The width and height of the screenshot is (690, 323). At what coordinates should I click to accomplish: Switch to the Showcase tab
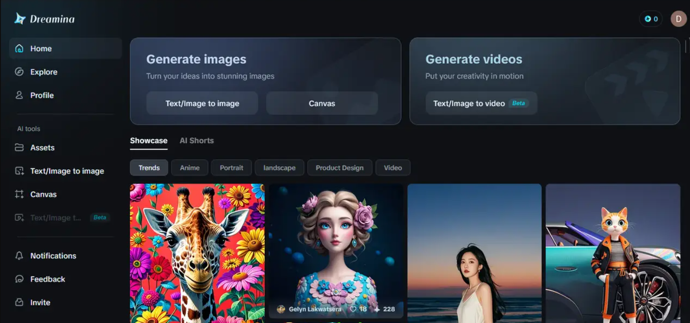click(149, 141)
